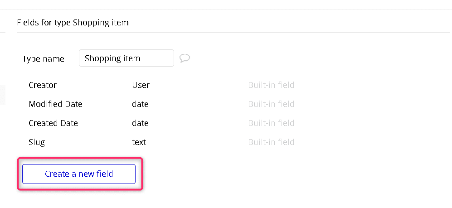Click Built-in field label beside Modified Date
Screen dimensions: 452x208
[x=271, y=104]
